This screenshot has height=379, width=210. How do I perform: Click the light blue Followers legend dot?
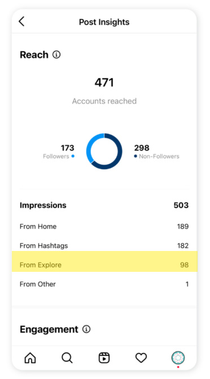click(73, 156)
